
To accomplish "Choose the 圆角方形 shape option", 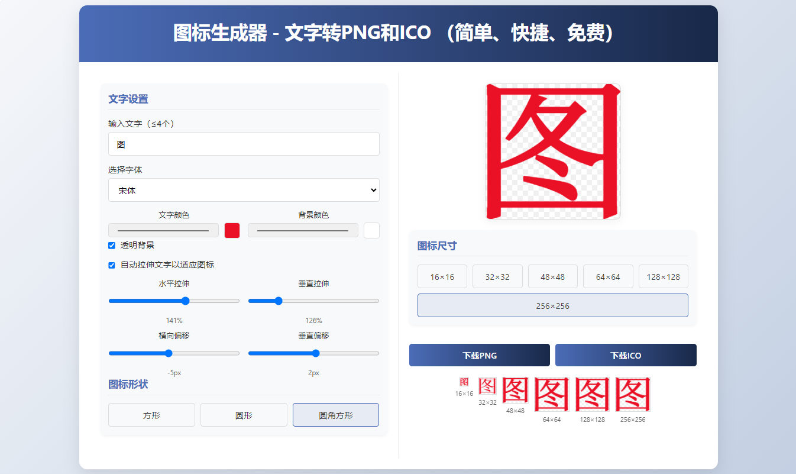I will 335,415.
